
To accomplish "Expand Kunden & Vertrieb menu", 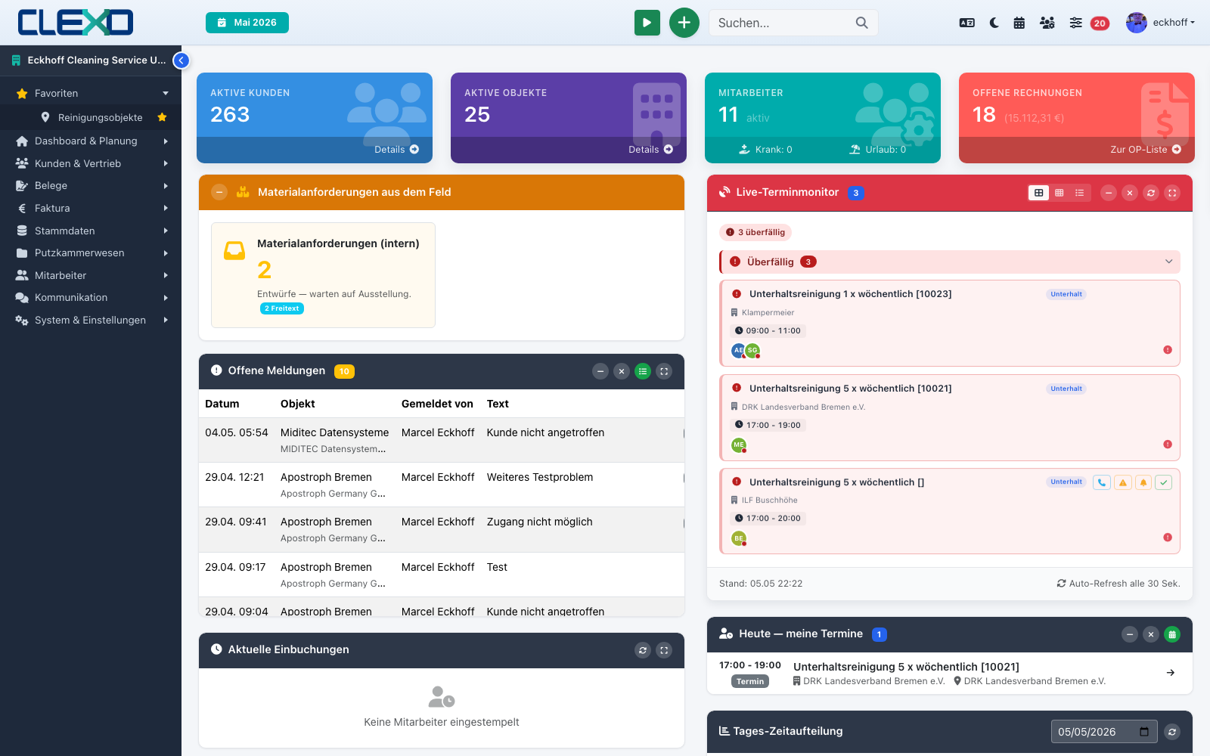I will [x=91, y=163].
